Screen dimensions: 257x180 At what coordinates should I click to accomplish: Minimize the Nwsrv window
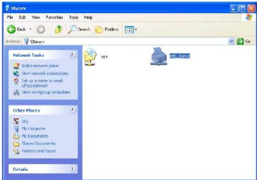point(234,8)
